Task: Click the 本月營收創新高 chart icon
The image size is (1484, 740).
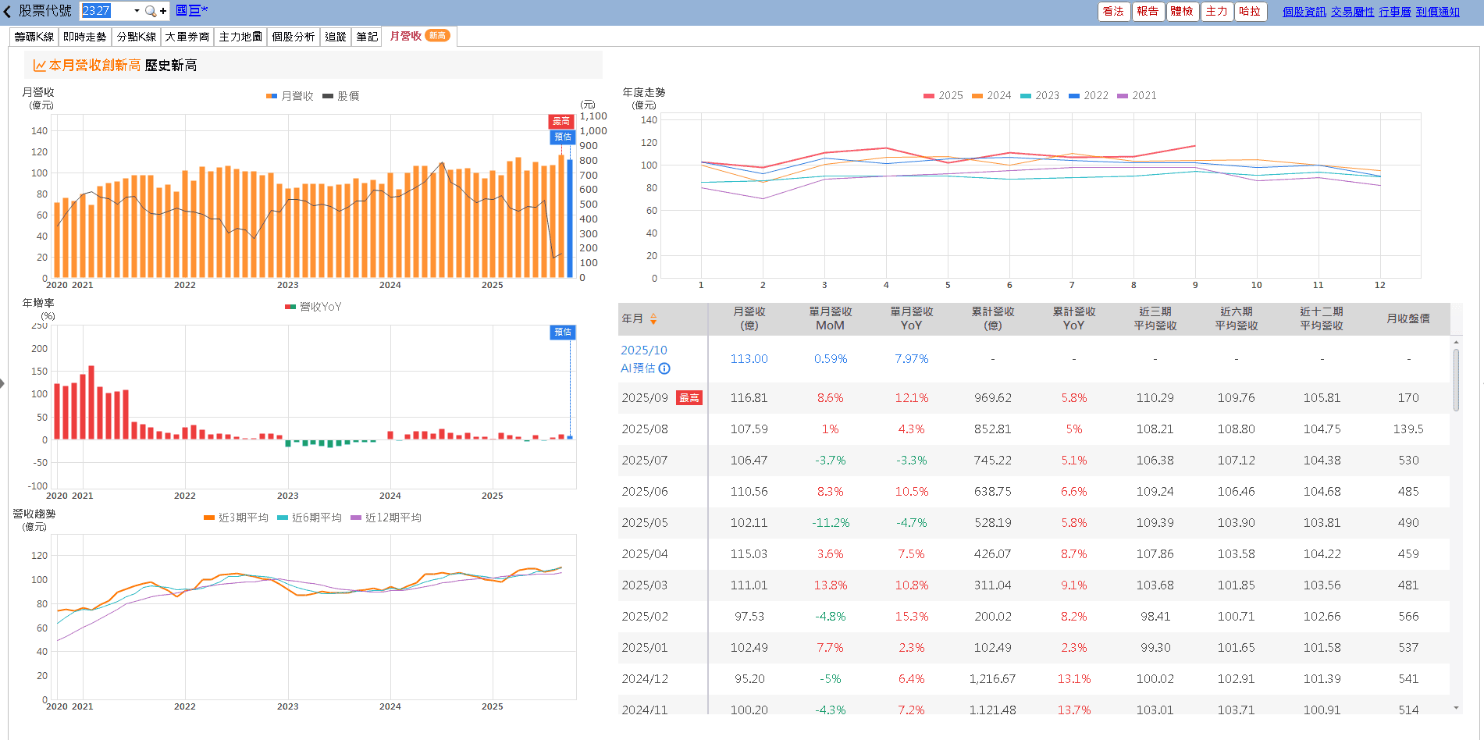Action: coord(39,66)
